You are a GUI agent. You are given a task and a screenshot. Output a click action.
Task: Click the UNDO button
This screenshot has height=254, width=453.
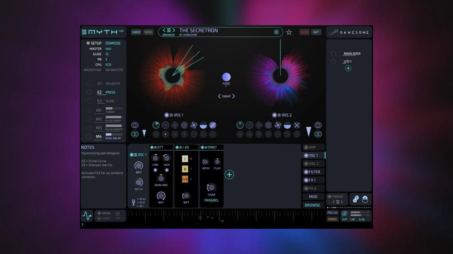[x=136, y=32]
